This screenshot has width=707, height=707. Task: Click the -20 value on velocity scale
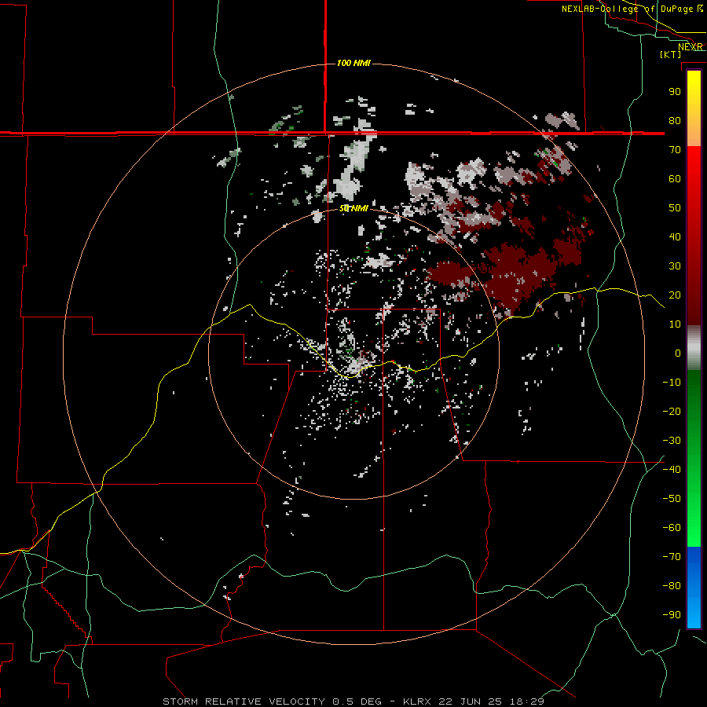coord(672,412)
